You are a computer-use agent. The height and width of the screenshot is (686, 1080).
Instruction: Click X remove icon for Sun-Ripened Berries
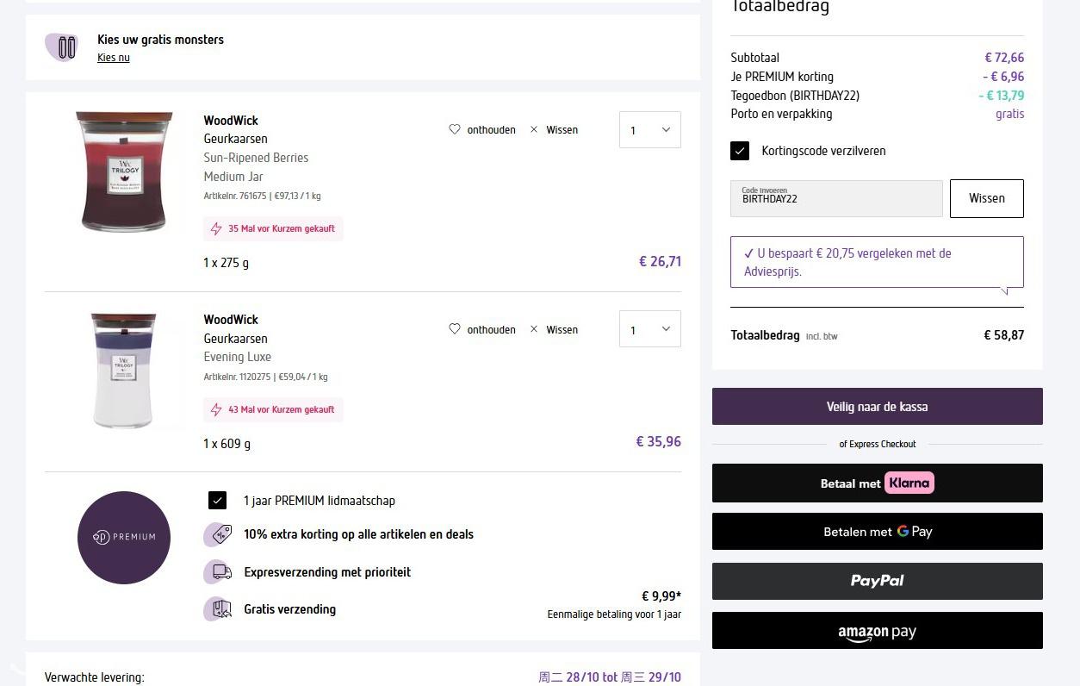(x=534, y=130)
